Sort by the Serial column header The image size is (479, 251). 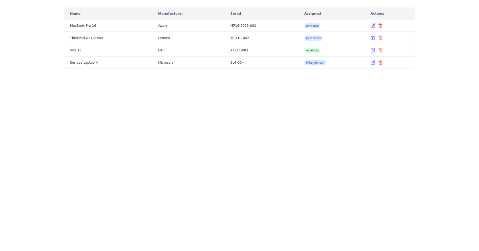236,13
